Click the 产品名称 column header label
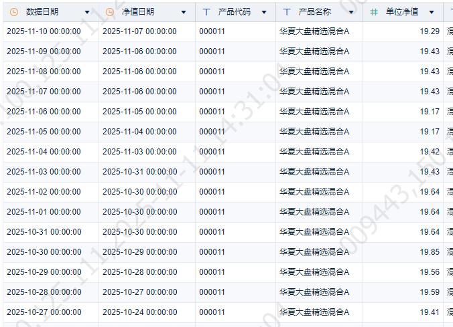 (314, 12)
